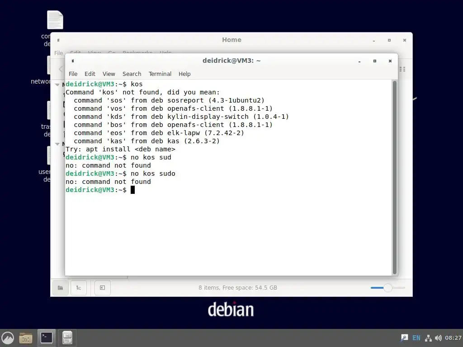Open the terminal Edit menu
Viewport: 463px width, 347px height.
pos(90,74)
